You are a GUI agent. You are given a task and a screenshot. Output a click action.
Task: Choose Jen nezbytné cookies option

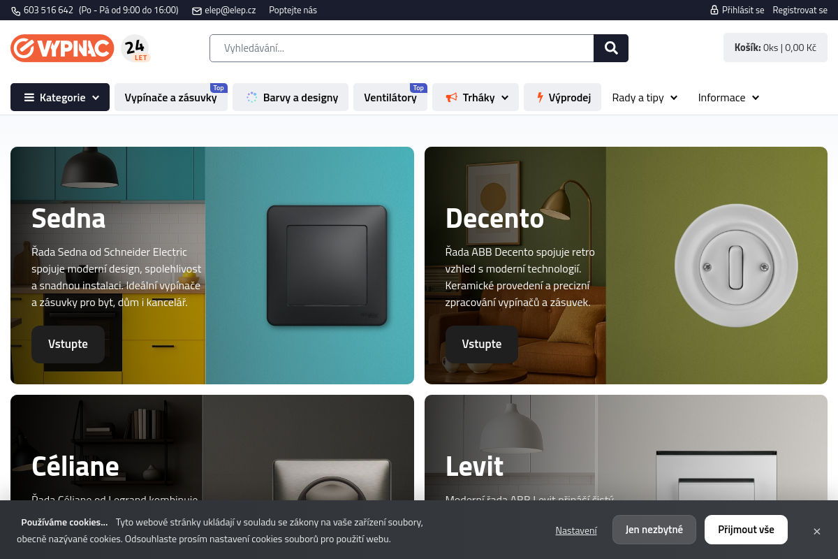point(654,530)
